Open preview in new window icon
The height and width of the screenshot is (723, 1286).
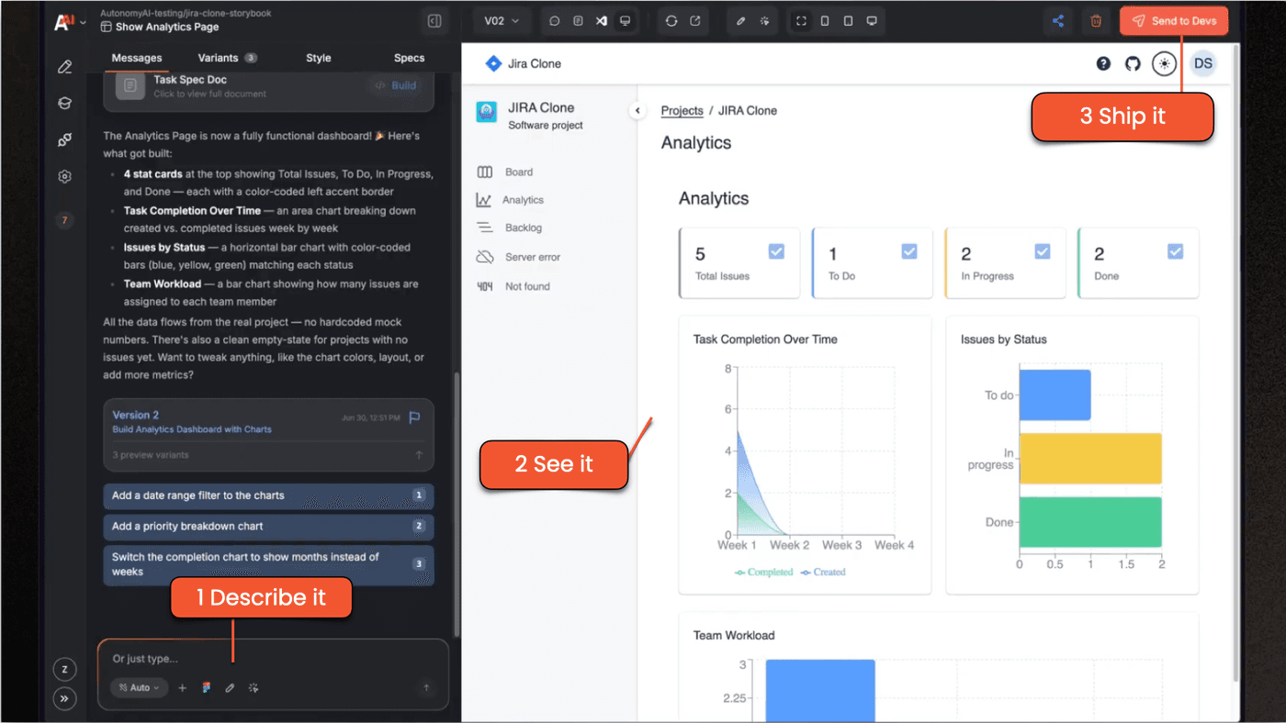pyautogui.click(x=695, y=21)
